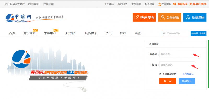Click the blue 注册账号 button
The height and width of the screenshot is (99, 209).
[x=187, y=81]
